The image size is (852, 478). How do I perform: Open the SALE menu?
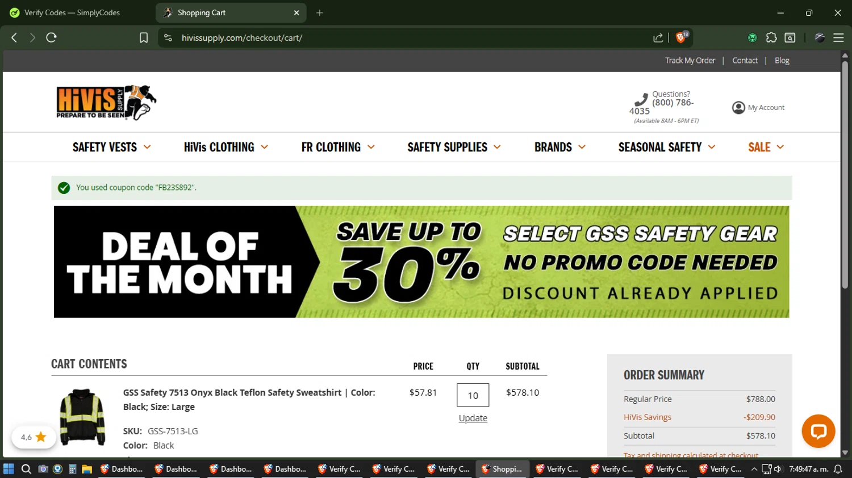pyautogui.click(x=759, y=147)
